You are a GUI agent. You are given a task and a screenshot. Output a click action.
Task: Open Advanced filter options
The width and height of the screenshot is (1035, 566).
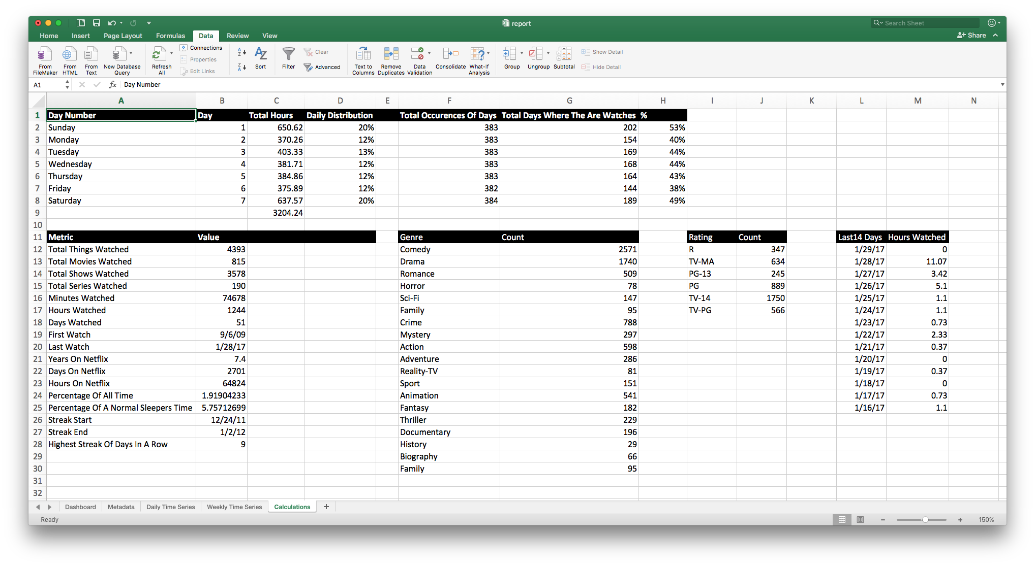point(322,67)
